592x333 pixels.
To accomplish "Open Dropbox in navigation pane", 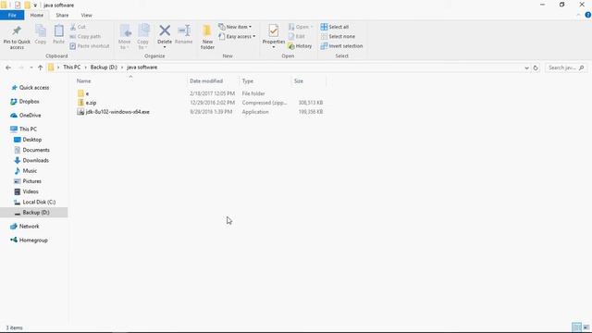I will [29, 102].
